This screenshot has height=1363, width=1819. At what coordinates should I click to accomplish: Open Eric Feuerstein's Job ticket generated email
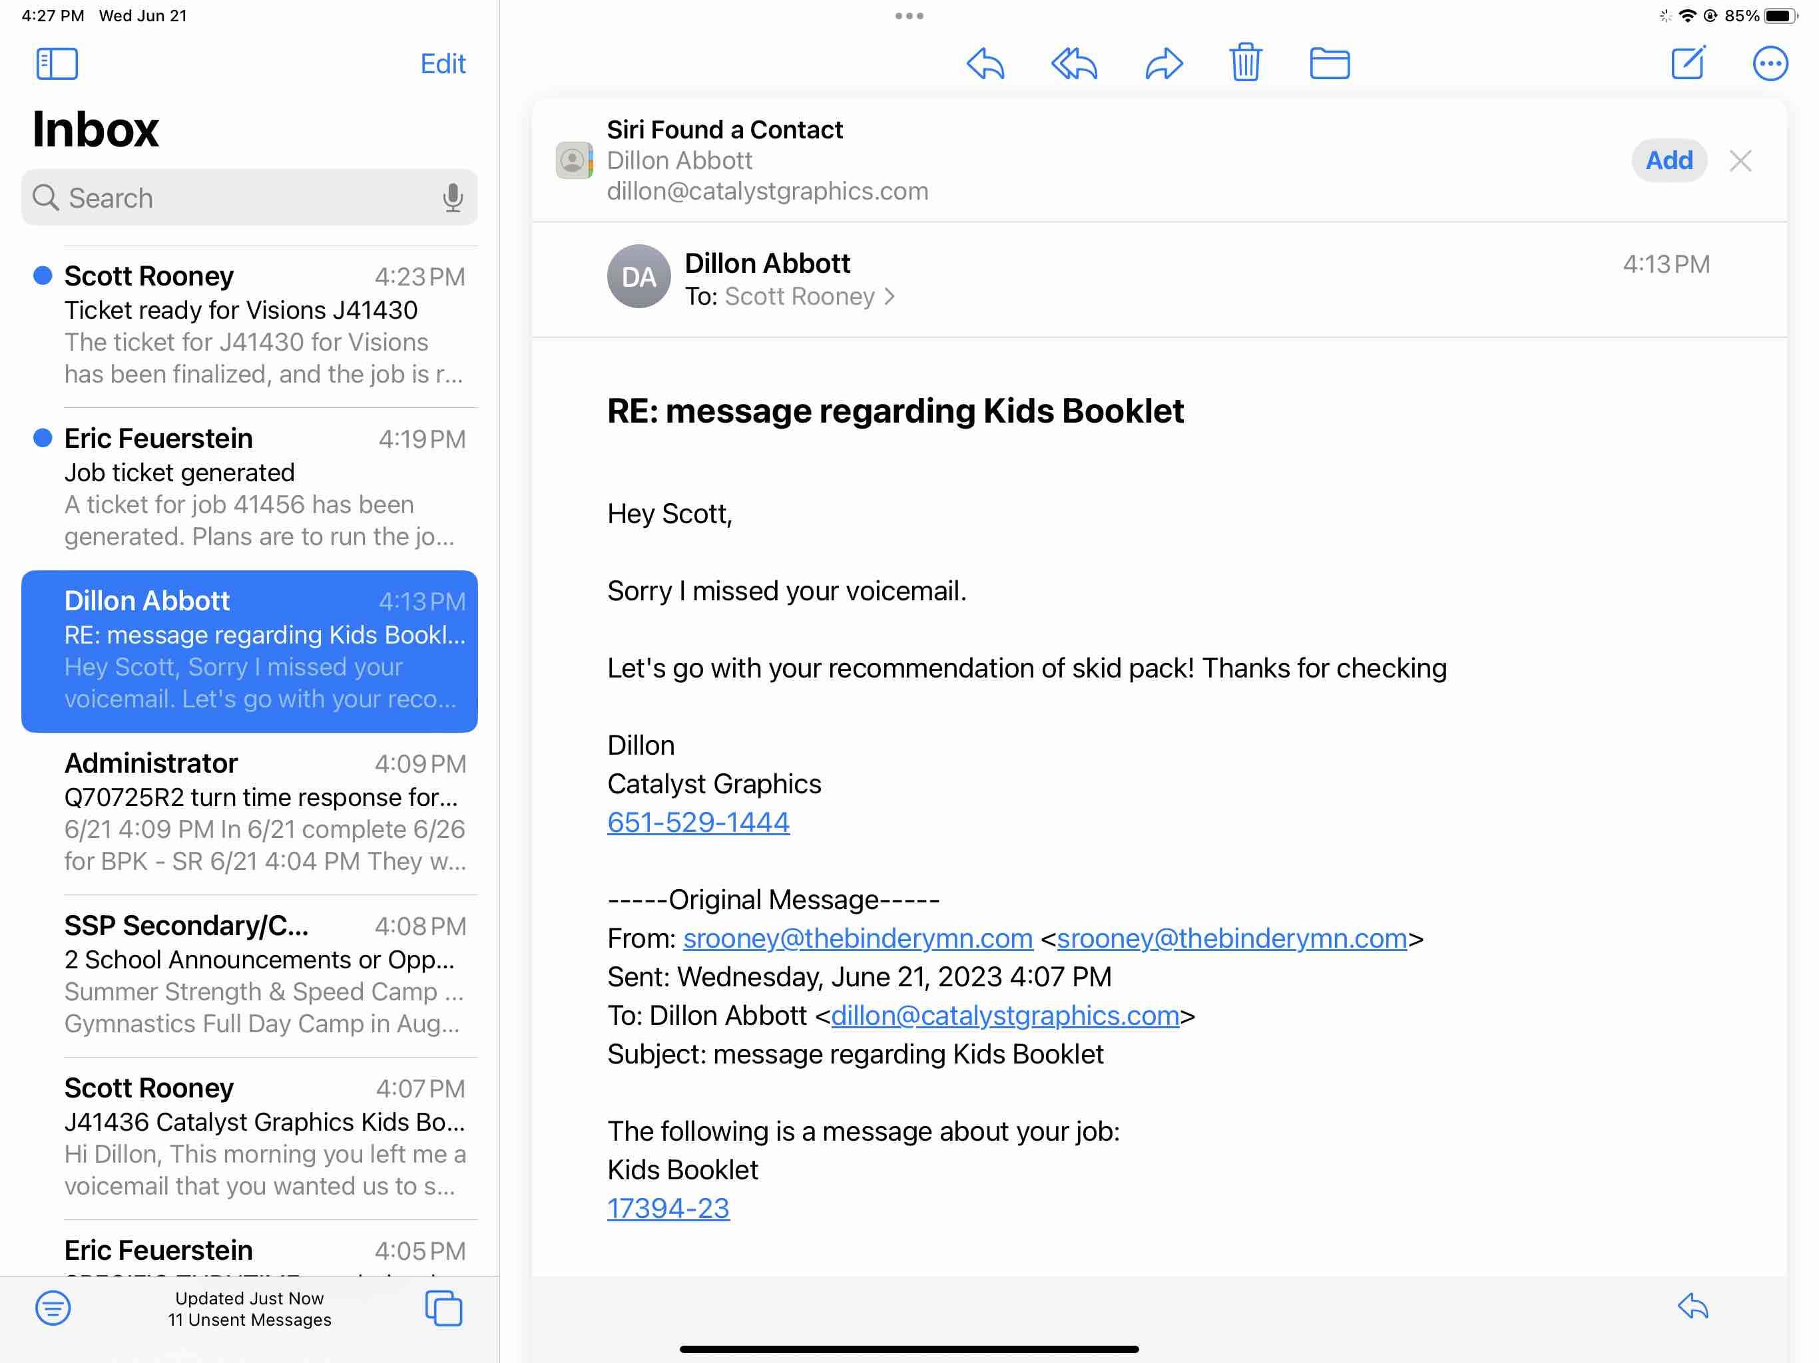[250, 487]
